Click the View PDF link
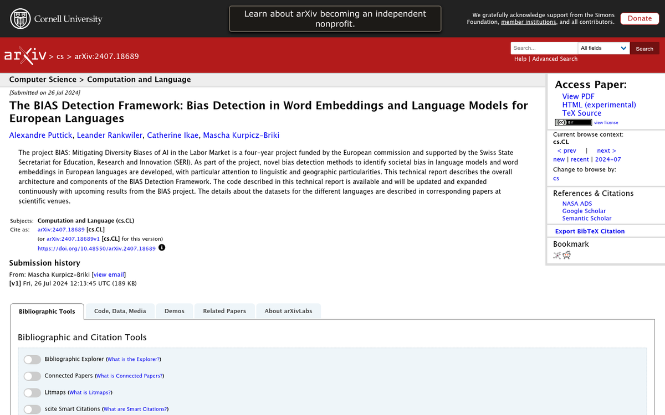The image size is (665, 415). (x=578, y=96)
